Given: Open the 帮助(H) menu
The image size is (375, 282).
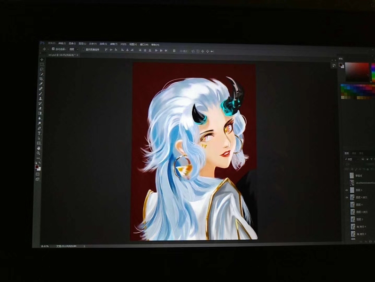Looking at the screenshot, I should click(x=156, y=45).
